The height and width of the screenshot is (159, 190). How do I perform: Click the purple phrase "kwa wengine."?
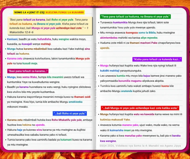tap(108, 141)
